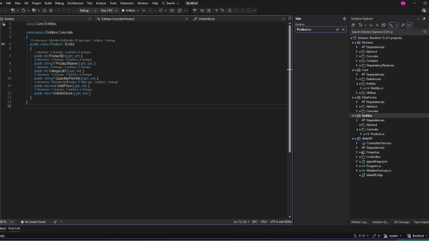Open the Error List tab

[14, 228]
